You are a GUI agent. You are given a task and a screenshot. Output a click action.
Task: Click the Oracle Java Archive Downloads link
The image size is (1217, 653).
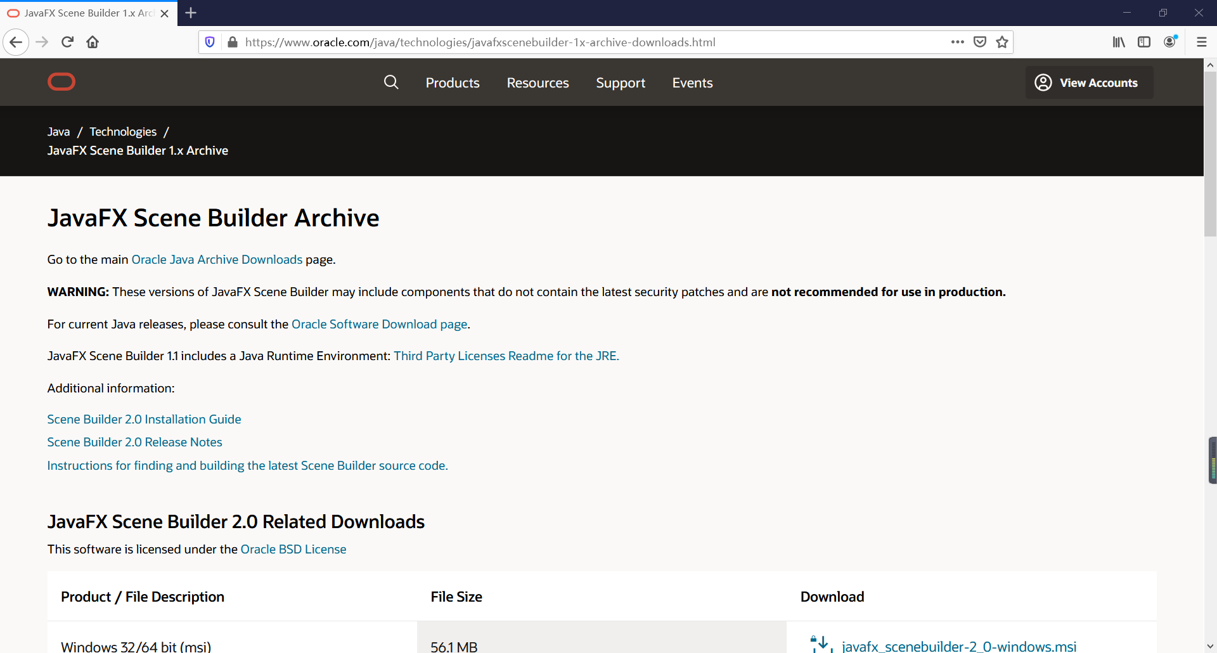(217, 259)
